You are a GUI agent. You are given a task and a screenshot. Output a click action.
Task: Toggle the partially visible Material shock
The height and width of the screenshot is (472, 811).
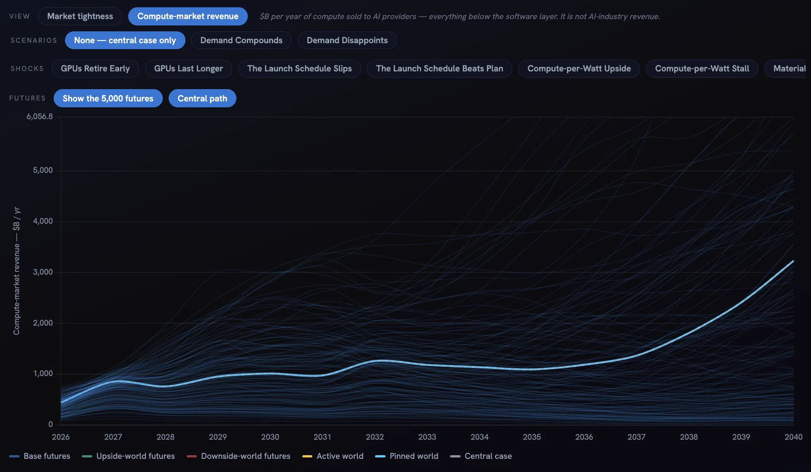[786, 69]
